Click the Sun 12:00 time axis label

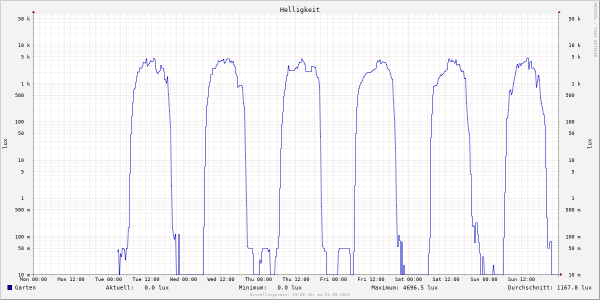(521, 279)
